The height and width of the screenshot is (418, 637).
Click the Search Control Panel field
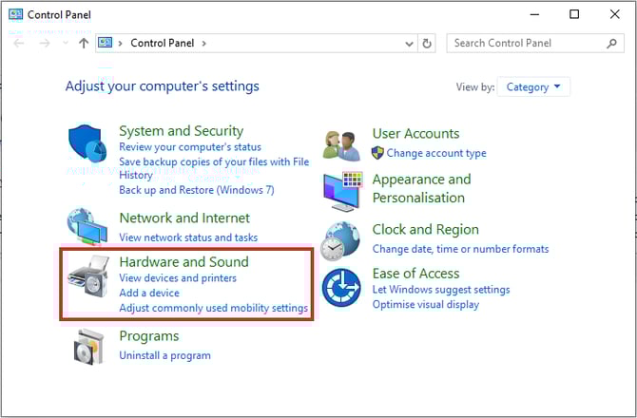(526, 43)
